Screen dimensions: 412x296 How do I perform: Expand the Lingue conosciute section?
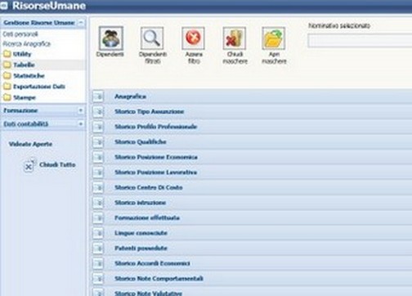pyautogui.click(x=98, y=233)
